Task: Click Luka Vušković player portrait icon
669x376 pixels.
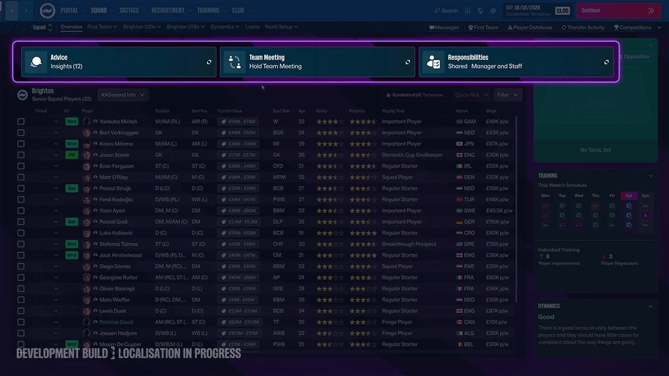Action: (86, 233)
